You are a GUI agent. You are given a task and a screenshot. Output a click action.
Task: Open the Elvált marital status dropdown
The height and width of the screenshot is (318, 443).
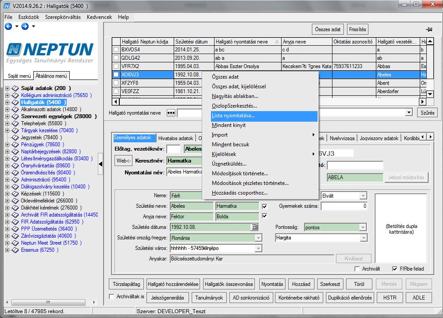coord(363,195)
